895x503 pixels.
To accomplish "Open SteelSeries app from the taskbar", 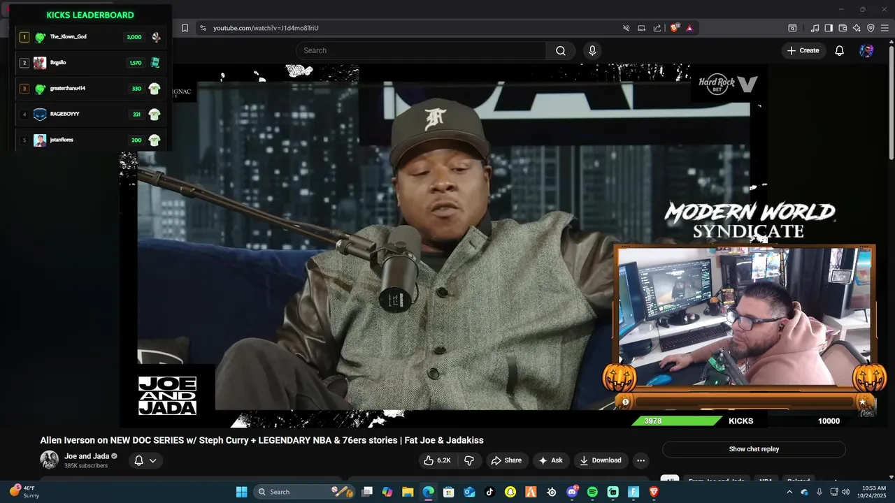I will point(552,492).
